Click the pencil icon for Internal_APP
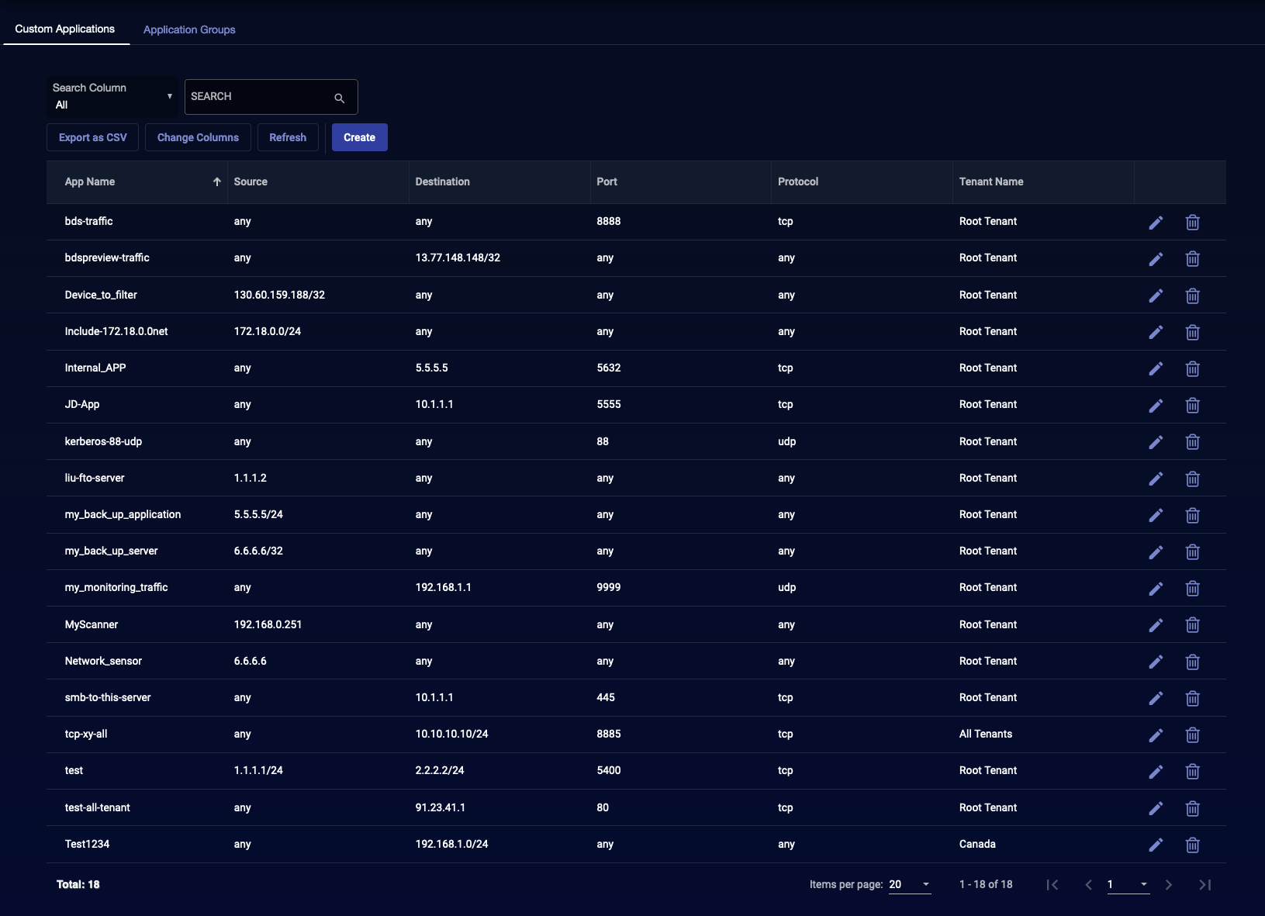 click(1156, 369)
